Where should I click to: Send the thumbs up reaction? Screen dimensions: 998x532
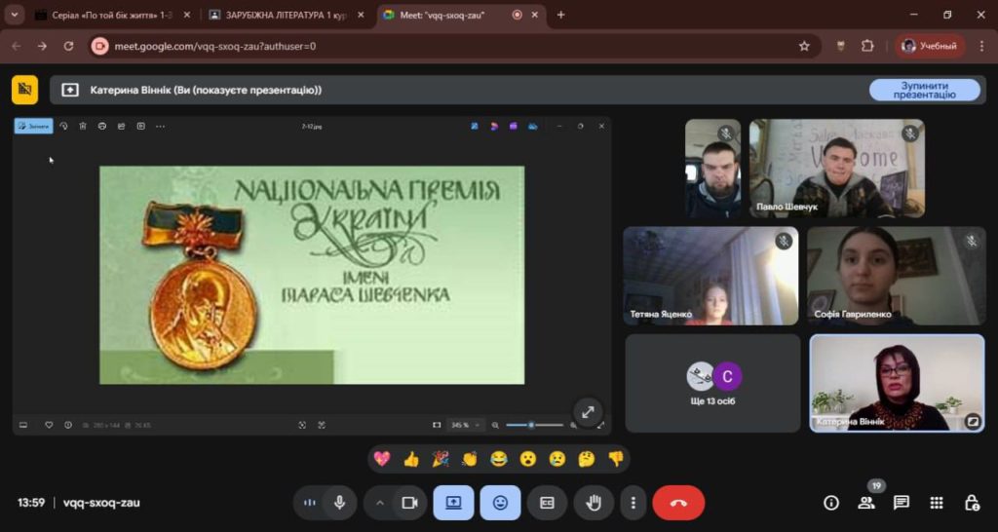(x=411, y=459)
